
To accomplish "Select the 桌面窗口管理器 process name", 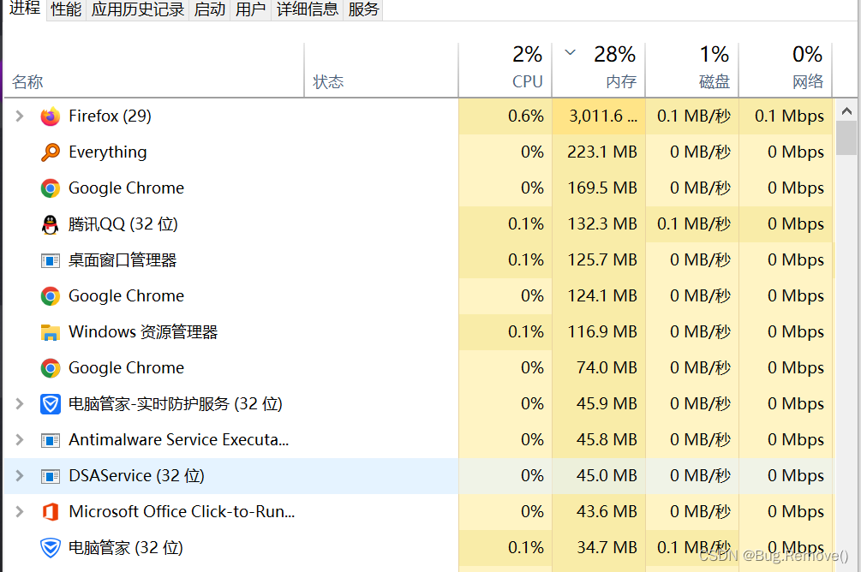I will (123, 260).
